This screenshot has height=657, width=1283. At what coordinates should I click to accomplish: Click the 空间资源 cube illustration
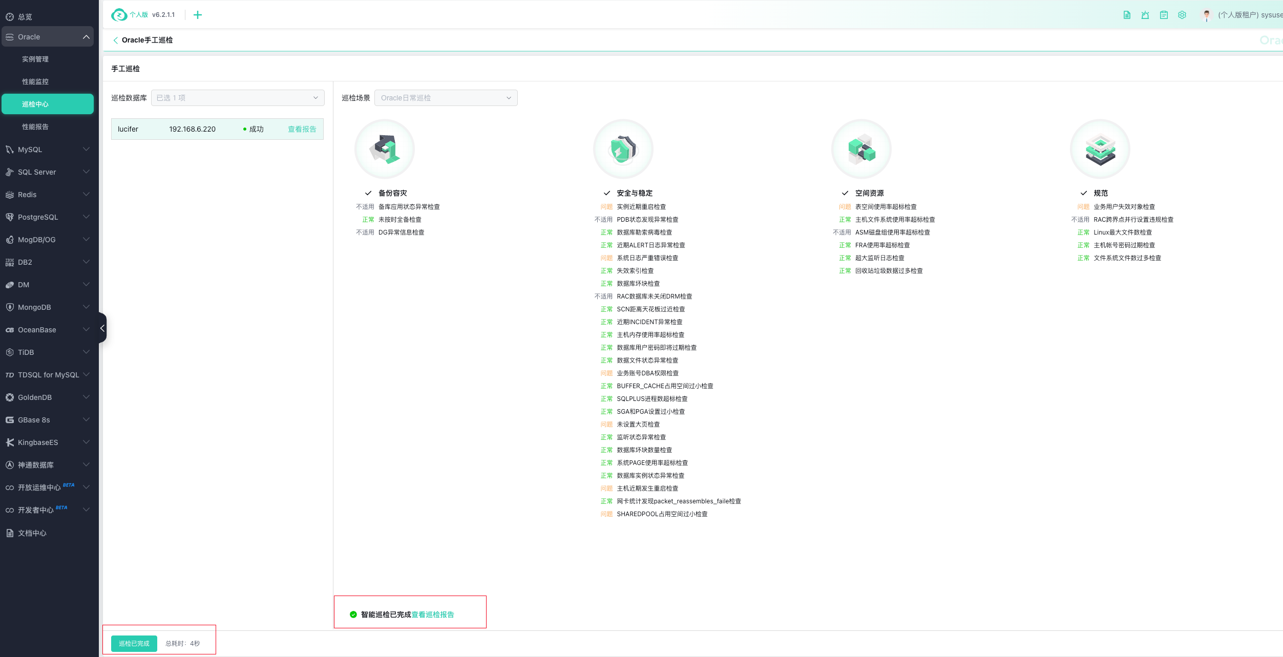pos(861,149)
